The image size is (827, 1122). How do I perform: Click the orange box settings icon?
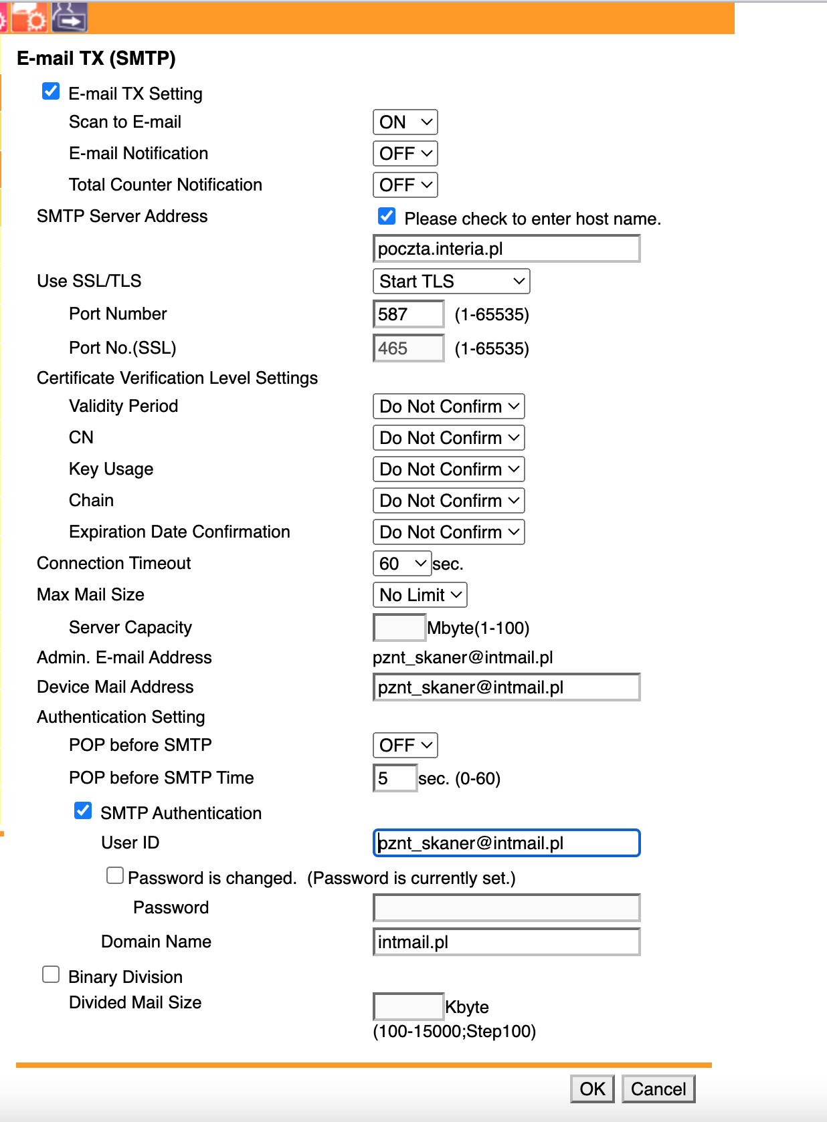29,18
